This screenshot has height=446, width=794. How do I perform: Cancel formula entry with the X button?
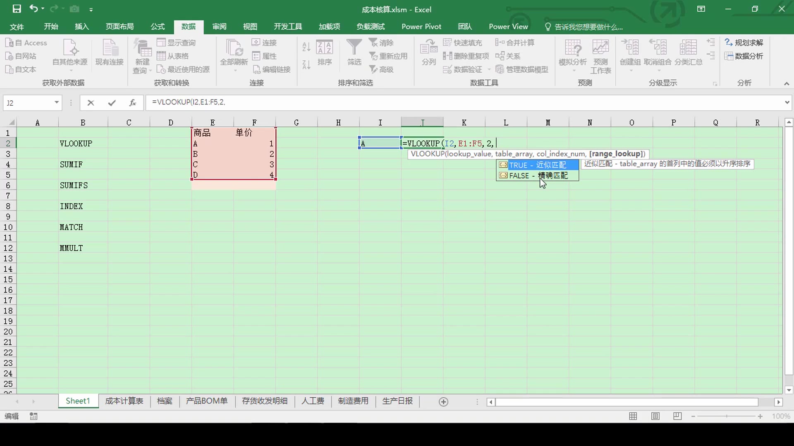91,103
